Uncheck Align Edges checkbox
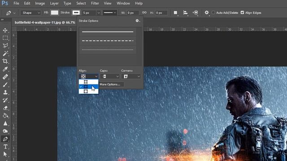 click(x=242, y=13)
